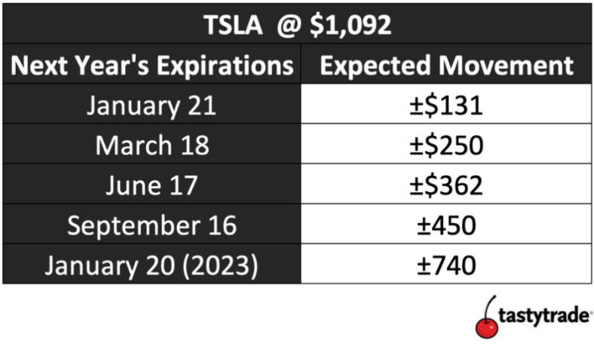
Task: Click the ±$131 expected movement value
Action: (x=446, y=105)
